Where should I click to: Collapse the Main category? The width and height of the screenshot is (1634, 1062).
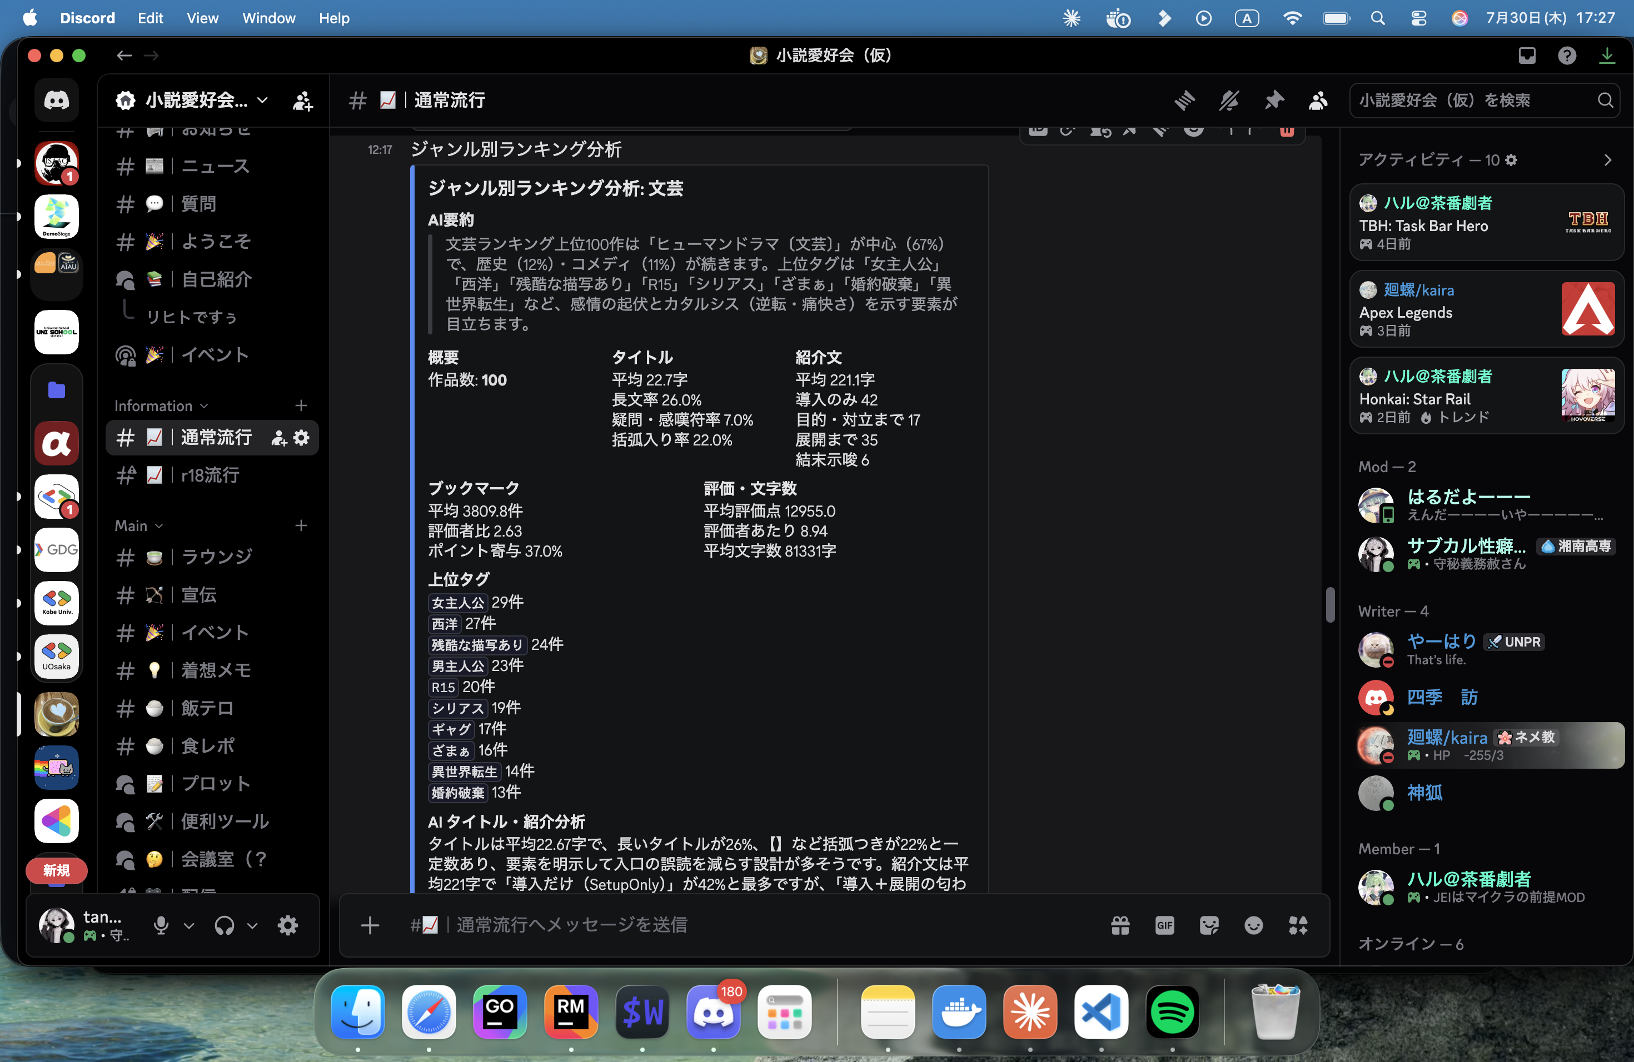pyautogui.click(x=139, y=525)
